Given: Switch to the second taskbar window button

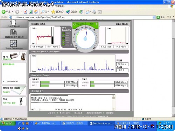Looking at the screenshot, I should (x=74, y=123).
